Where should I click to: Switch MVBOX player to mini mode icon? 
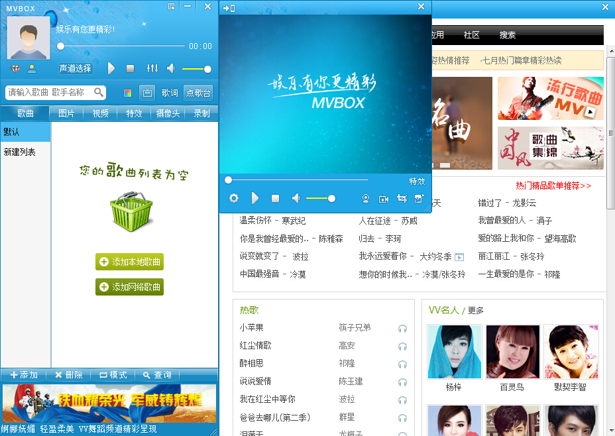172,6
